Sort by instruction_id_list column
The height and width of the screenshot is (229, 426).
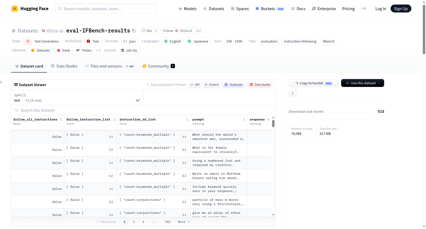pyautogui.click(x=187, y=119)
